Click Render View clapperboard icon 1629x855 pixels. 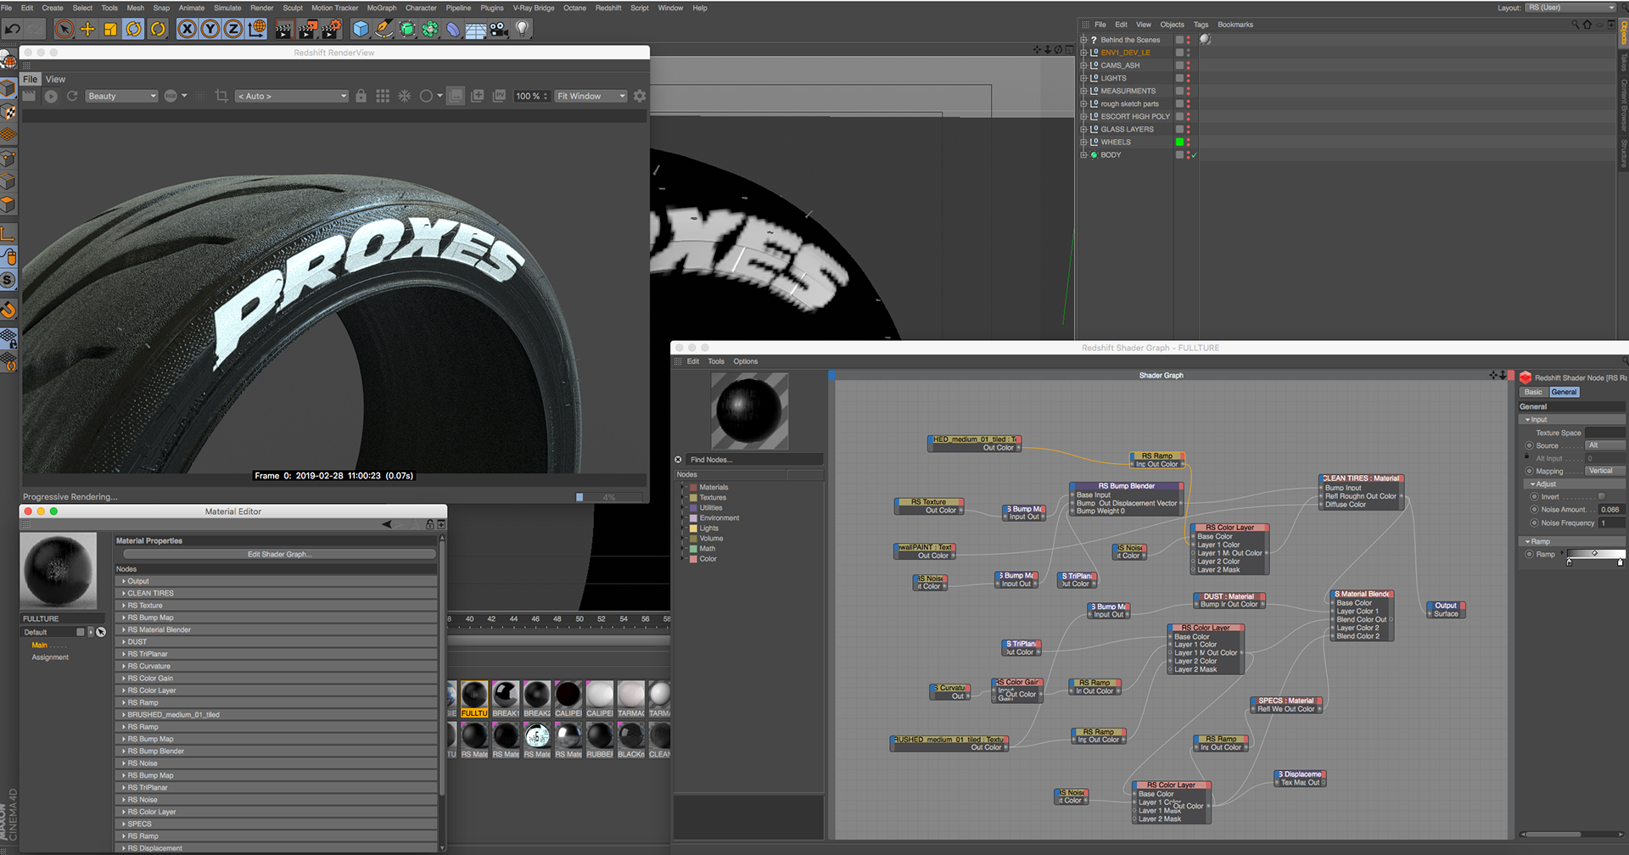coord(284,29)
